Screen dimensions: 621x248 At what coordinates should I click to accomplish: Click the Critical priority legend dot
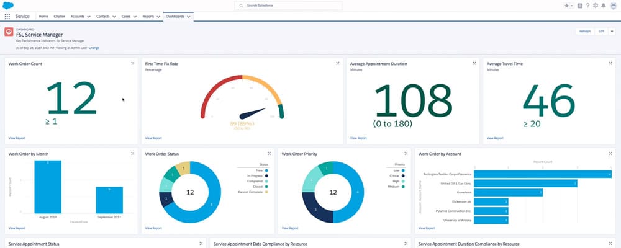403,175
